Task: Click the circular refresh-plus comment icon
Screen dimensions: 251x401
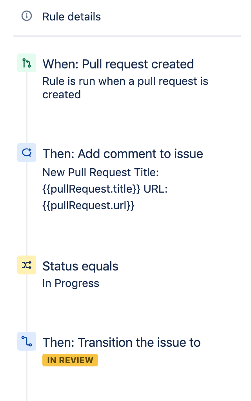Action: pyautogui.click(x=26, y=153)
